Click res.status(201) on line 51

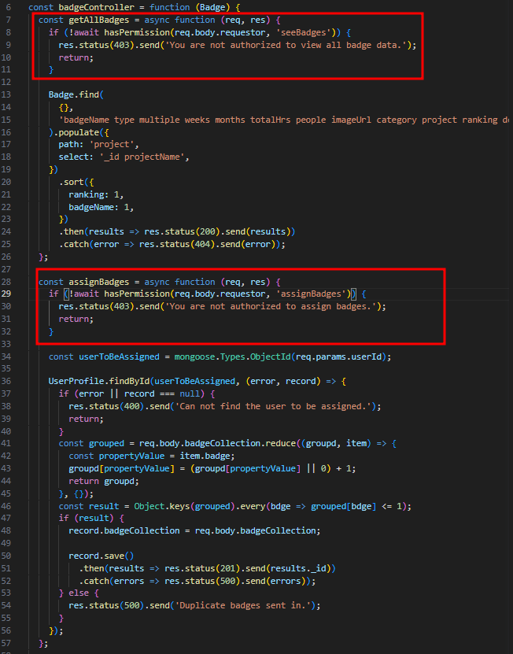[202, 568]
